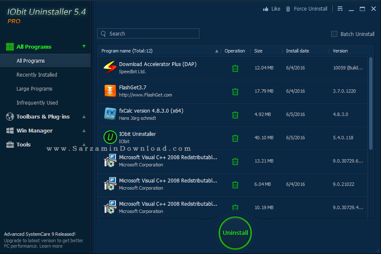Sort by the Size column header
The image size is (381, 254).
click(258, 51)
